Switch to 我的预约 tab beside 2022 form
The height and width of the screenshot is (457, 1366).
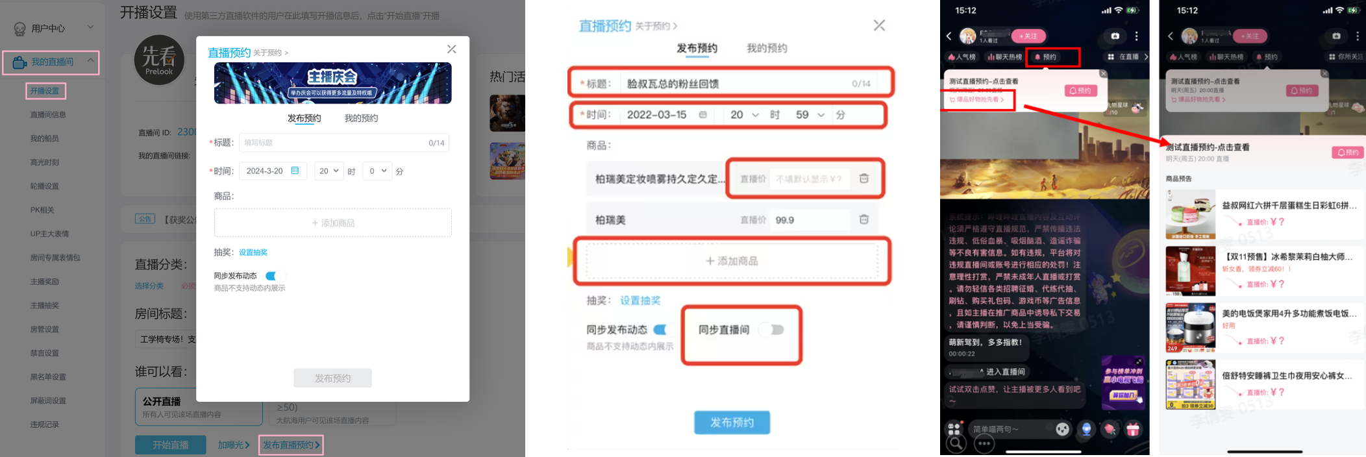[766, 48]
